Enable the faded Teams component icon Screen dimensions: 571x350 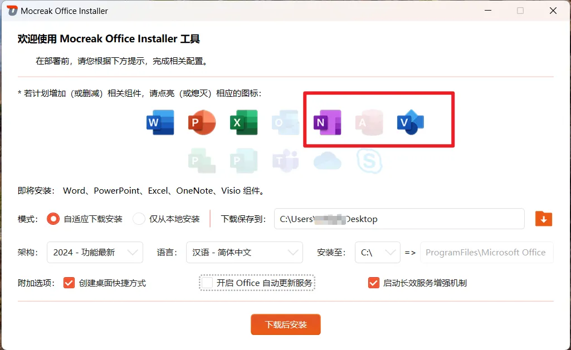click(x=285, y=161)
